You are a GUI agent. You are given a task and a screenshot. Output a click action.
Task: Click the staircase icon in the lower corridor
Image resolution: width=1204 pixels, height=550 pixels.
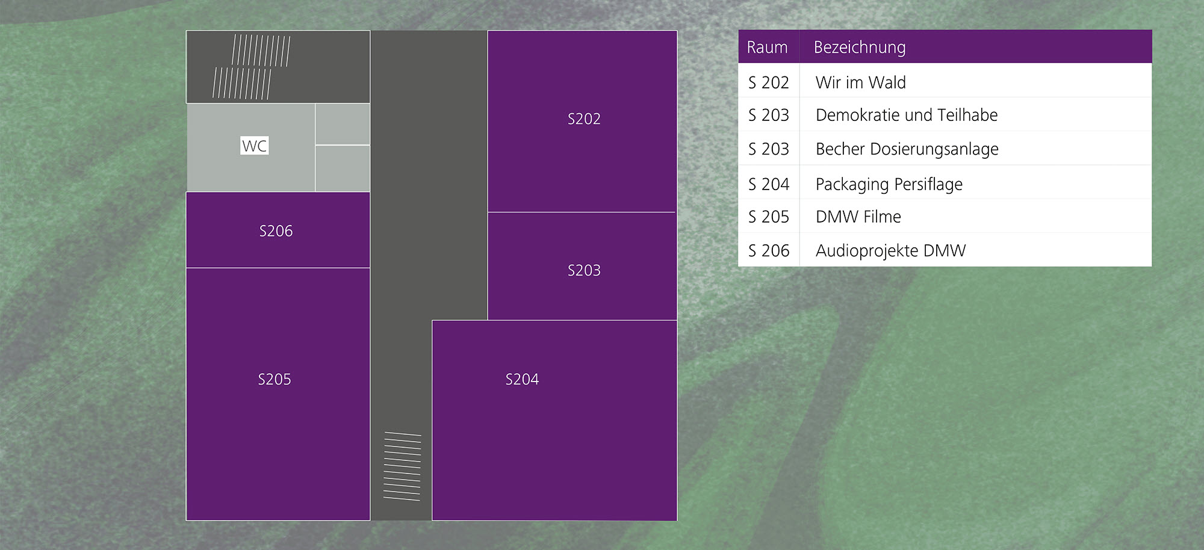coord(402,466)
